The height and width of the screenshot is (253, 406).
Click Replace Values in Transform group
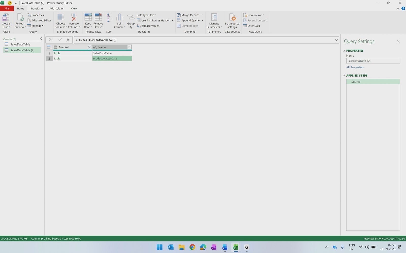148,26
